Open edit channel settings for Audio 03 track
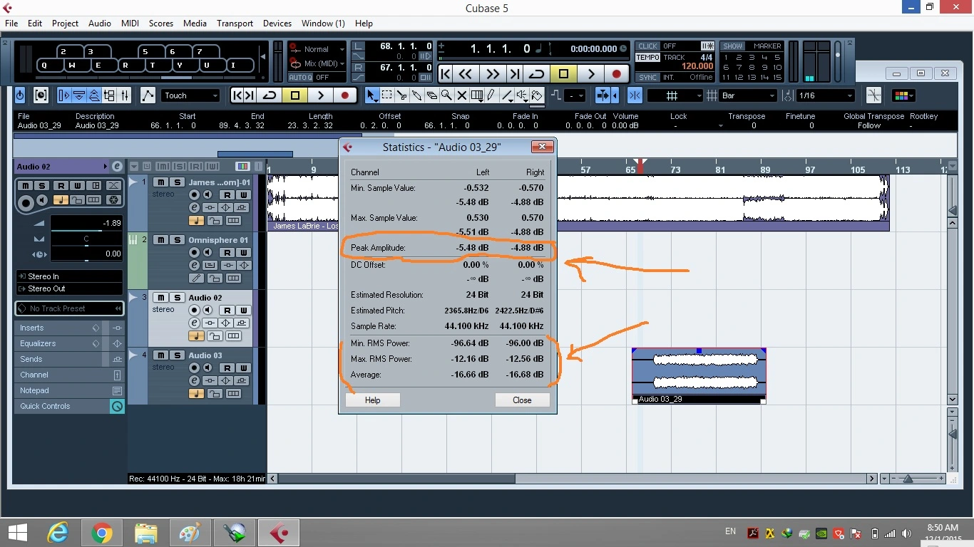 194,380
